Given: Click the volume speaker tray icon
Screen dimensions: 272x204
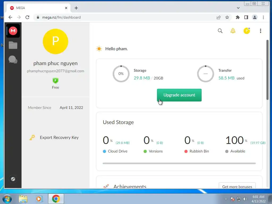Looking at the screenshot, I should (x=245, y=199).
